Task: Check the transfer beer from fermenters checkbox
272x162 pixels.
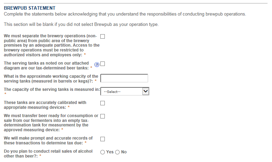Action: (102, 116)
